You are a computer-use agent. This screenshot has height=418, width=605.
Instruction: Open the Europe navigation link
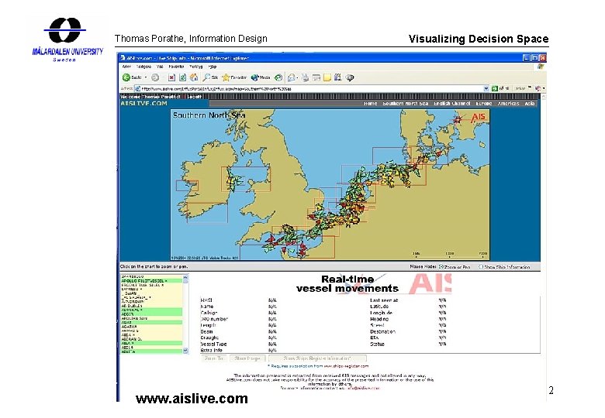[x=484, y=104]
